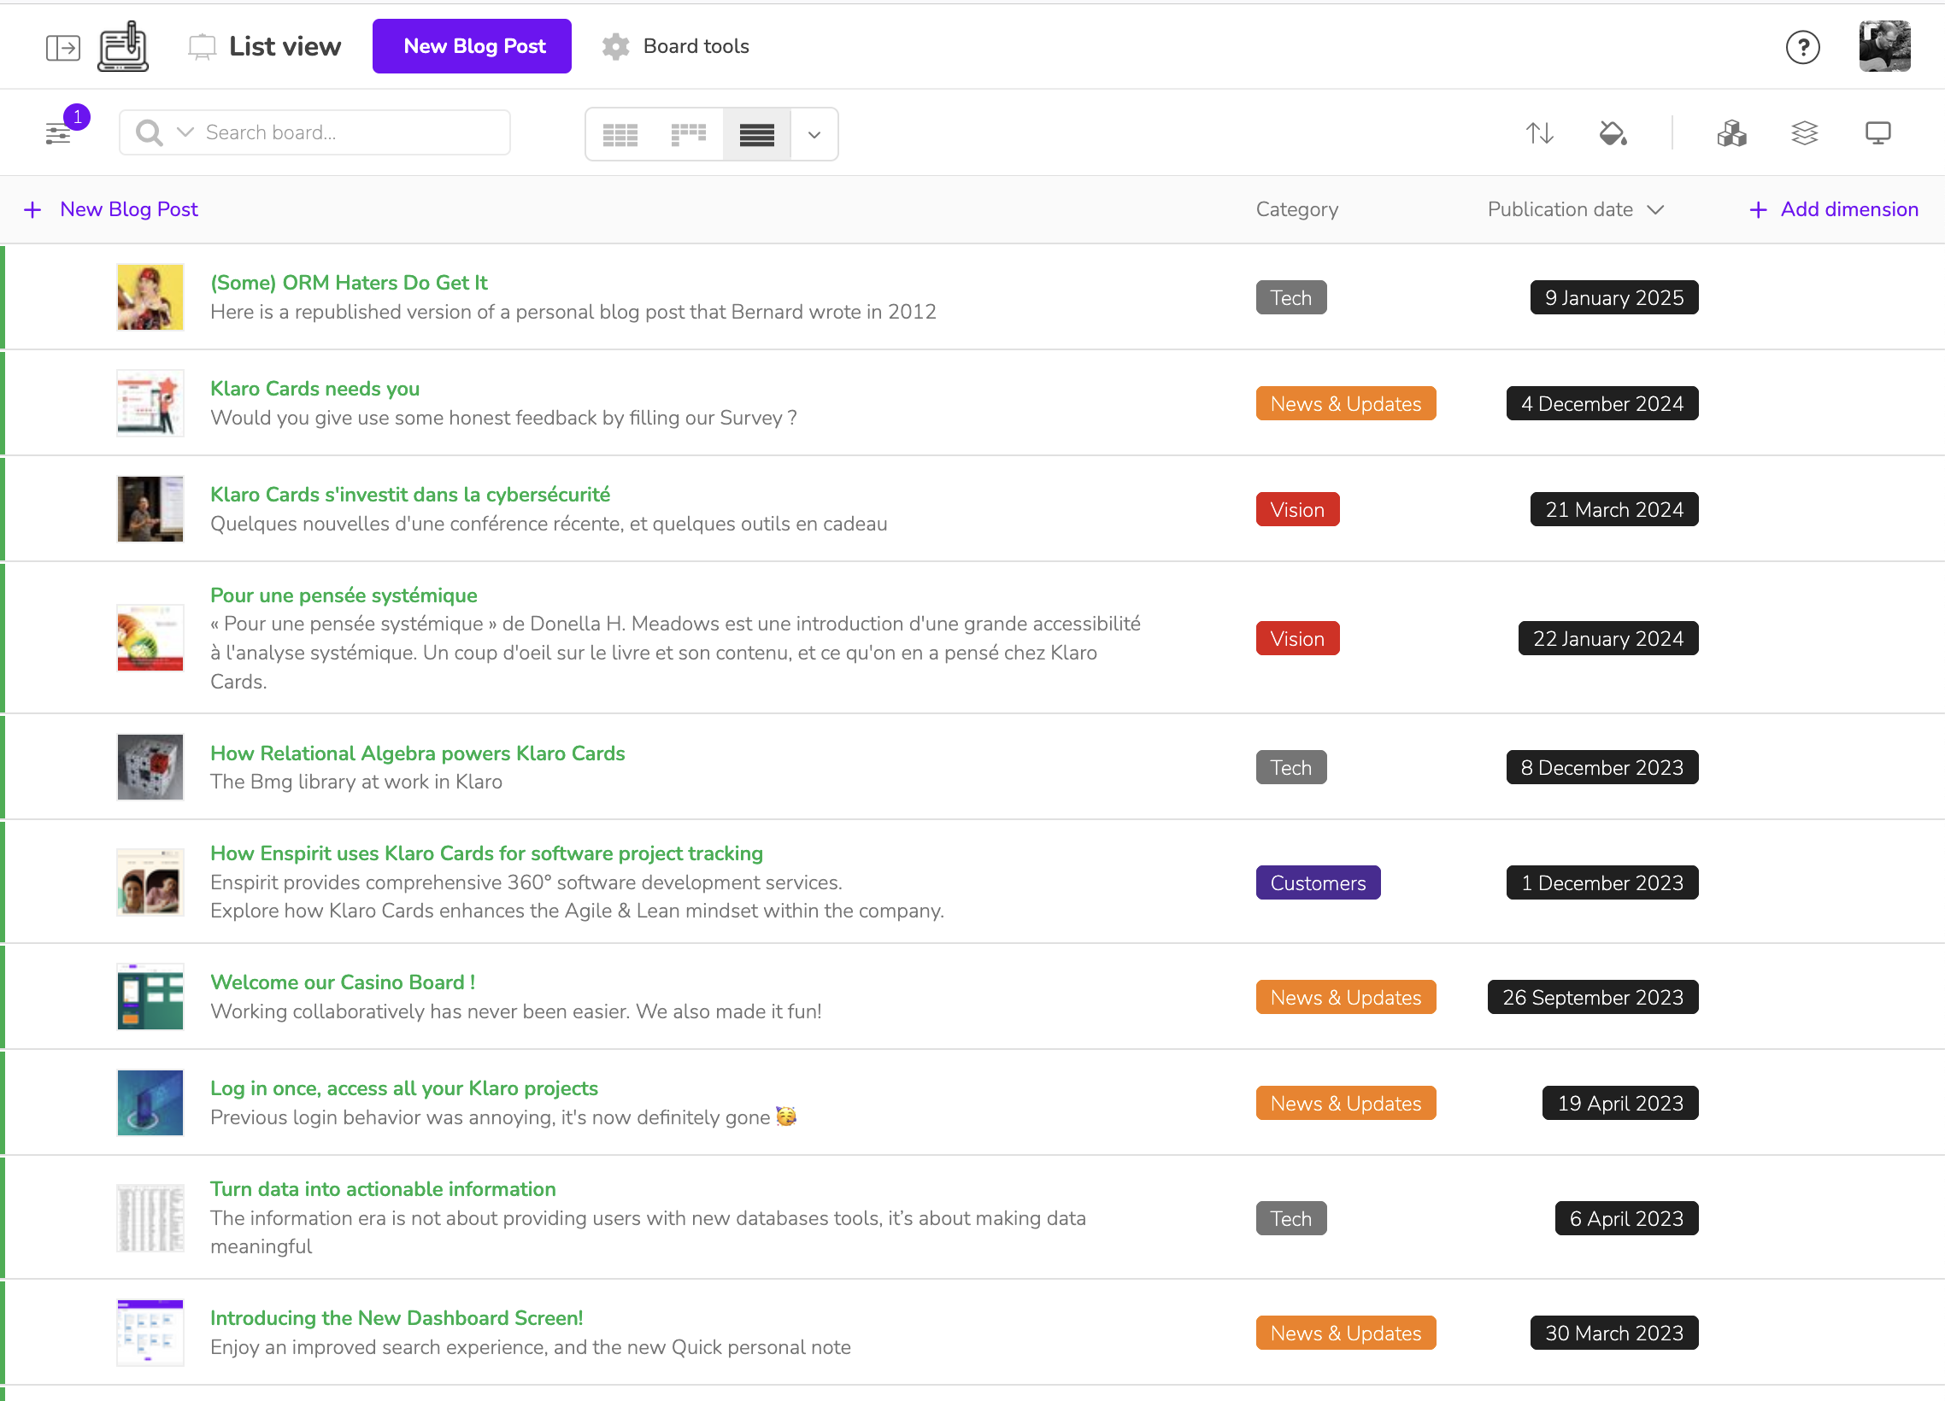Click Customers tag on Enspirit row
1945x1401 pixels.
(1318, 882)
